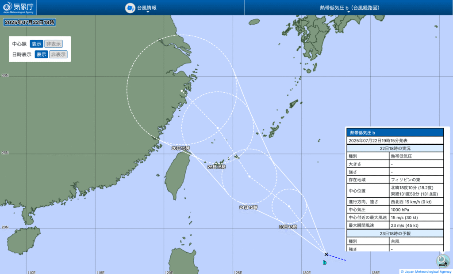Open the 熱帯低気圧 b（台風経路図）dropdown
This screenshot has width=453, height=274.
(349, 8)
